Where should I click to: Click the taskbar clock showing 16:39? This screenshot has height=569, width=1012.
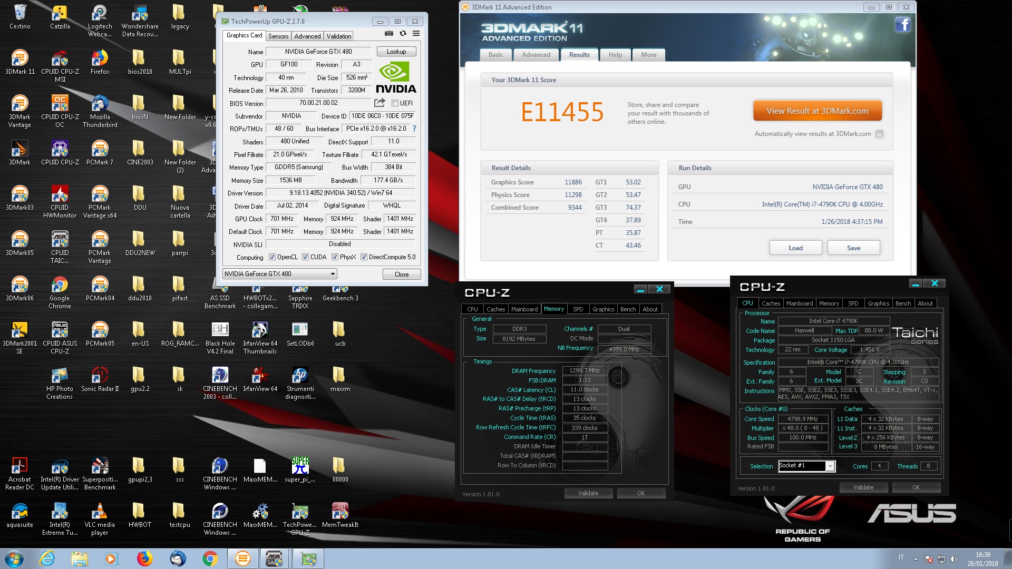pyautogui.click(x=982, y=555)
